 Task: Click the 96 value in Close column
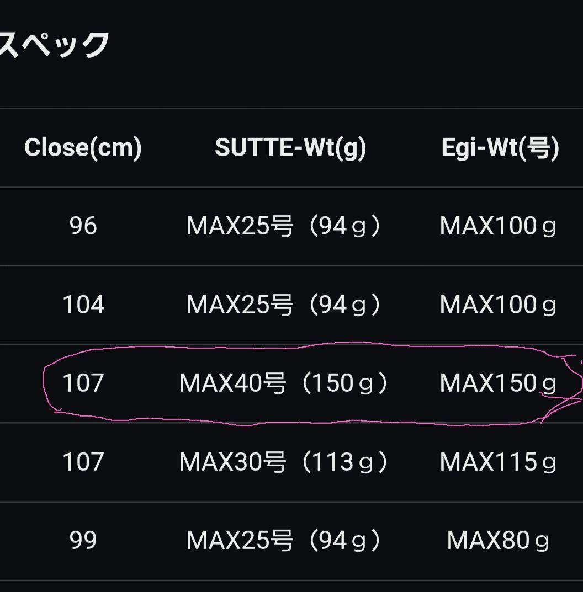click(83, 226)
